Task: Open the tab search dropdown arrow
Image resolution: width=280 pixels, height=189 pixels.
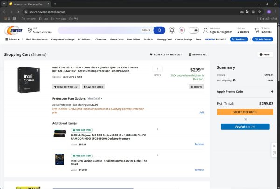Action: coord(4,4)
